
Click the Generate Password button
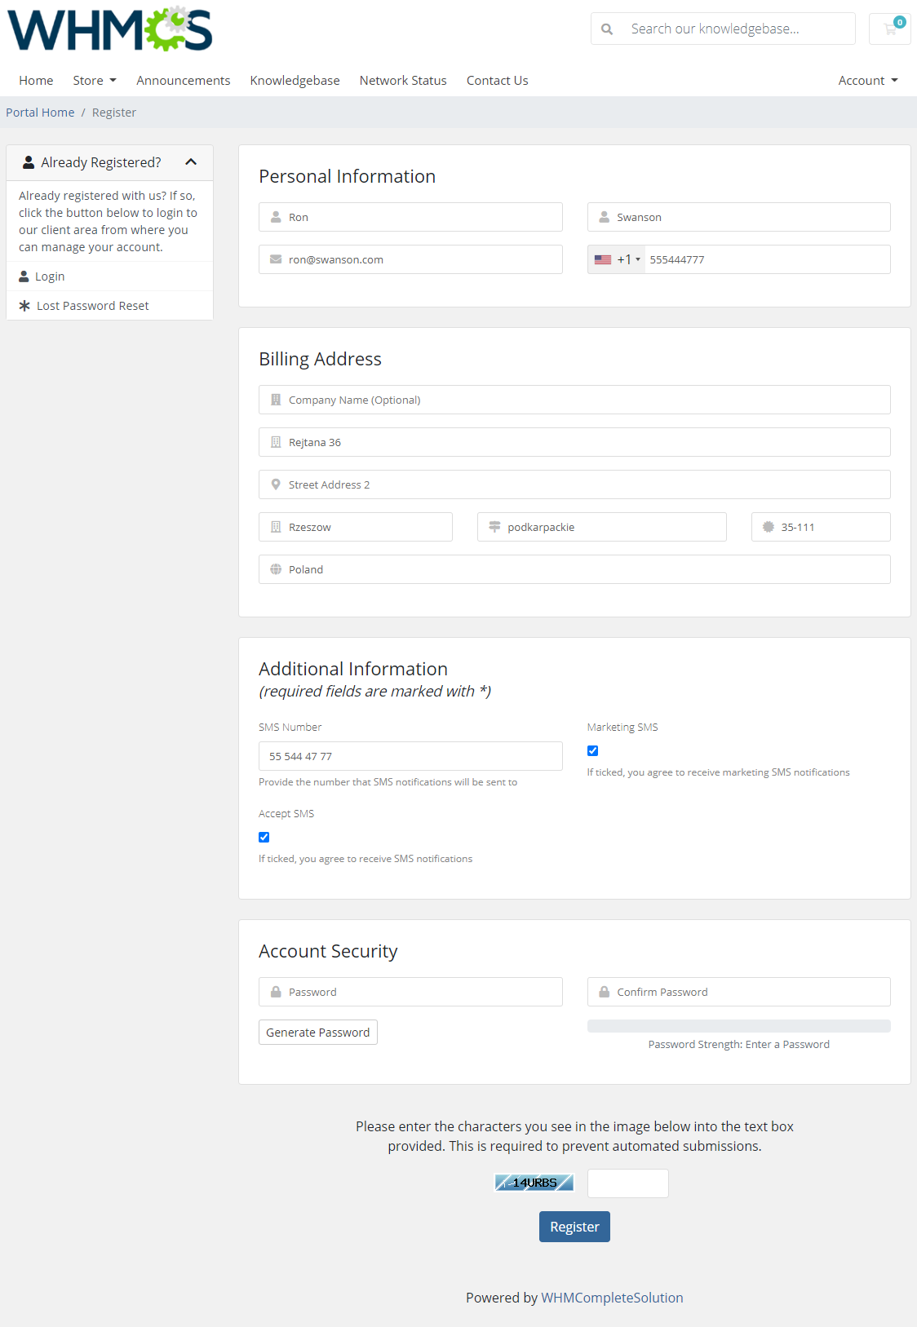coord(318,1032)
